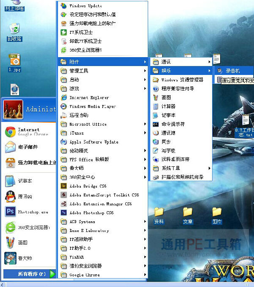Select the WAV file icon on desktop

(15, 89)
